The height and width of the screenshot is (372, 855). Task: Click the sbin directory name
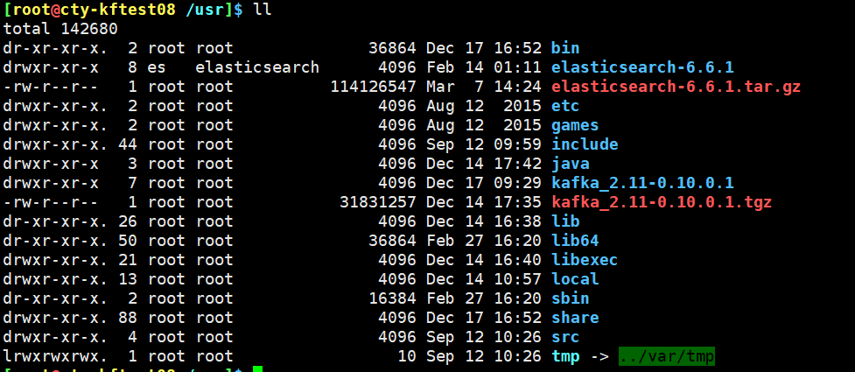pos(571,298)
